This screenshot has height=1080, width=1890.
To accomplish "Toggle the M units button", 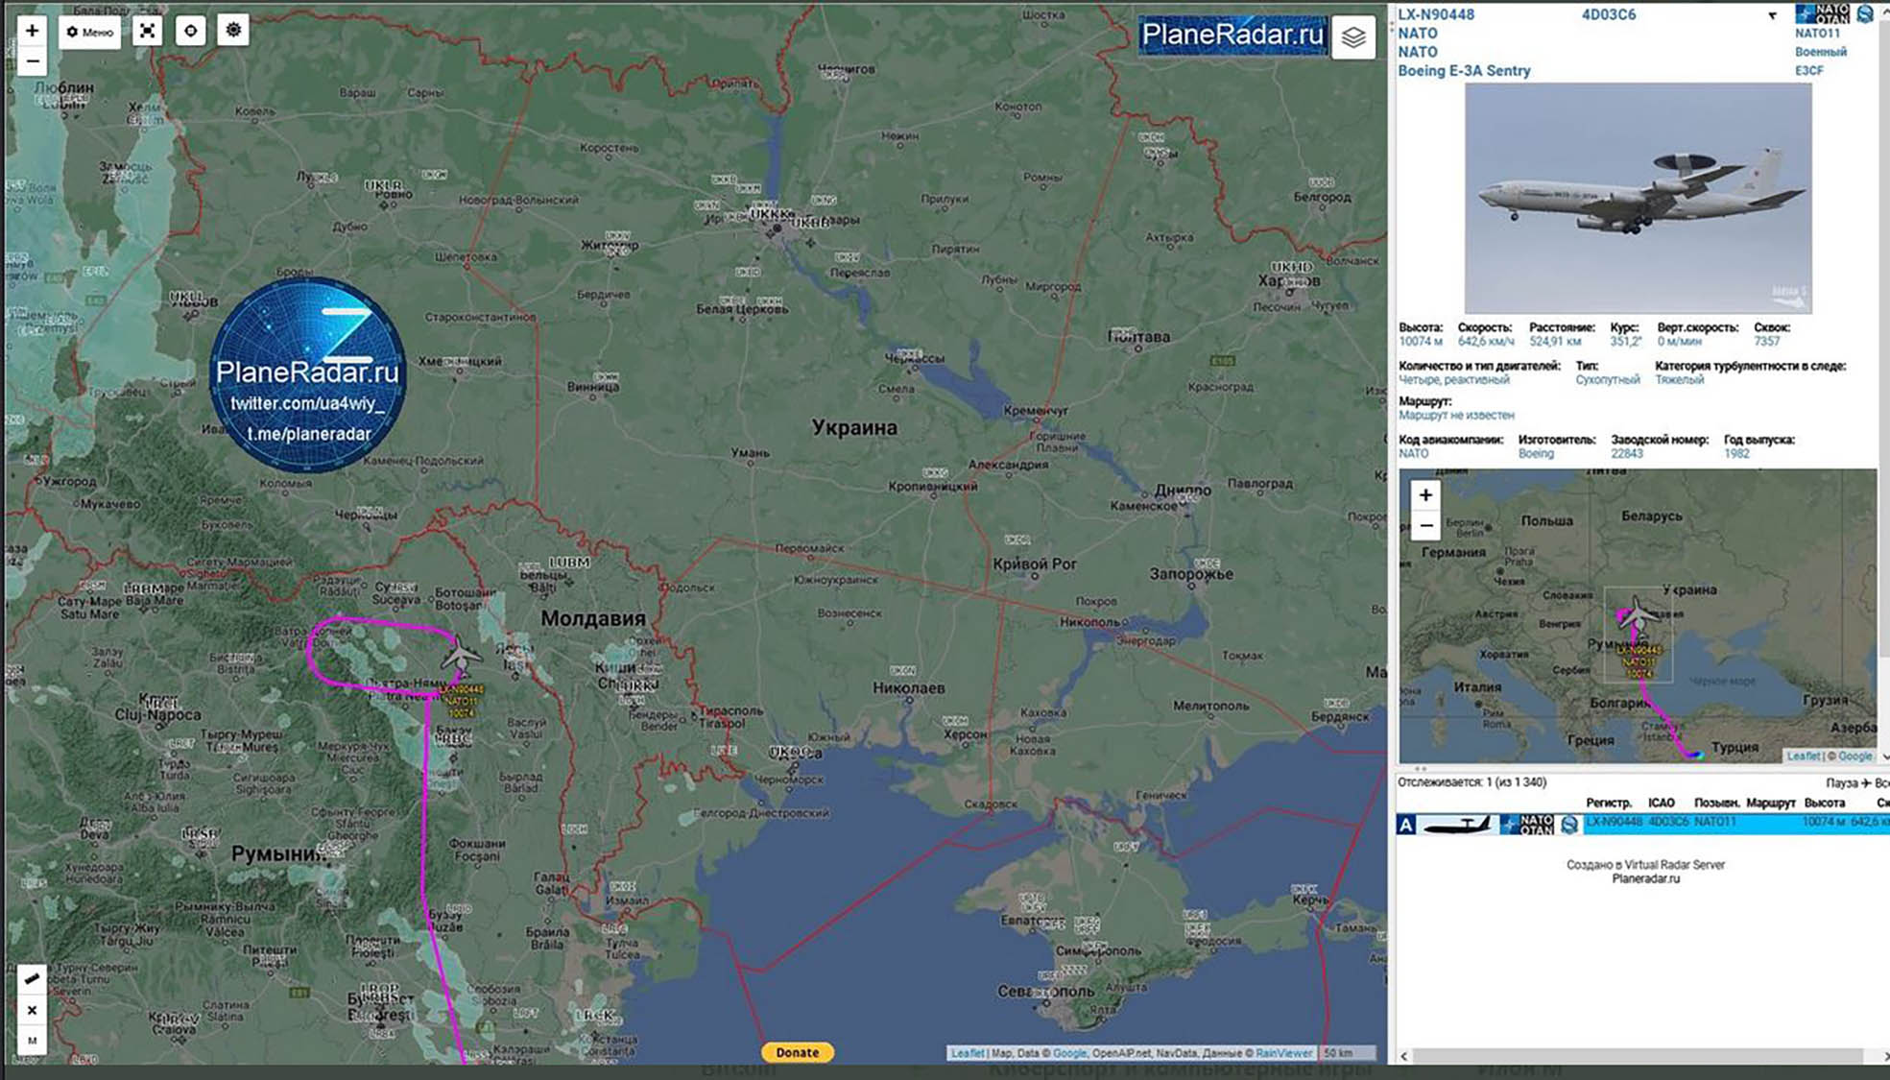I will [x=32, y=1041].
